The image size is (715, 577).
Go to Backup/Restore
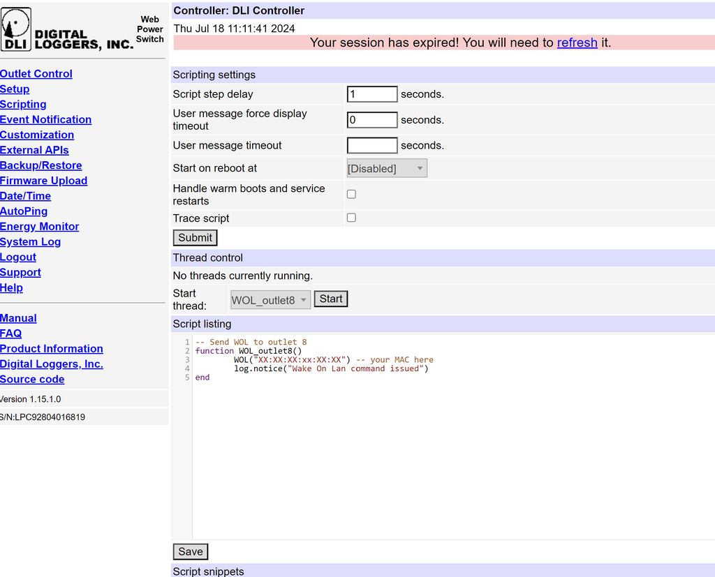point(41,165)
